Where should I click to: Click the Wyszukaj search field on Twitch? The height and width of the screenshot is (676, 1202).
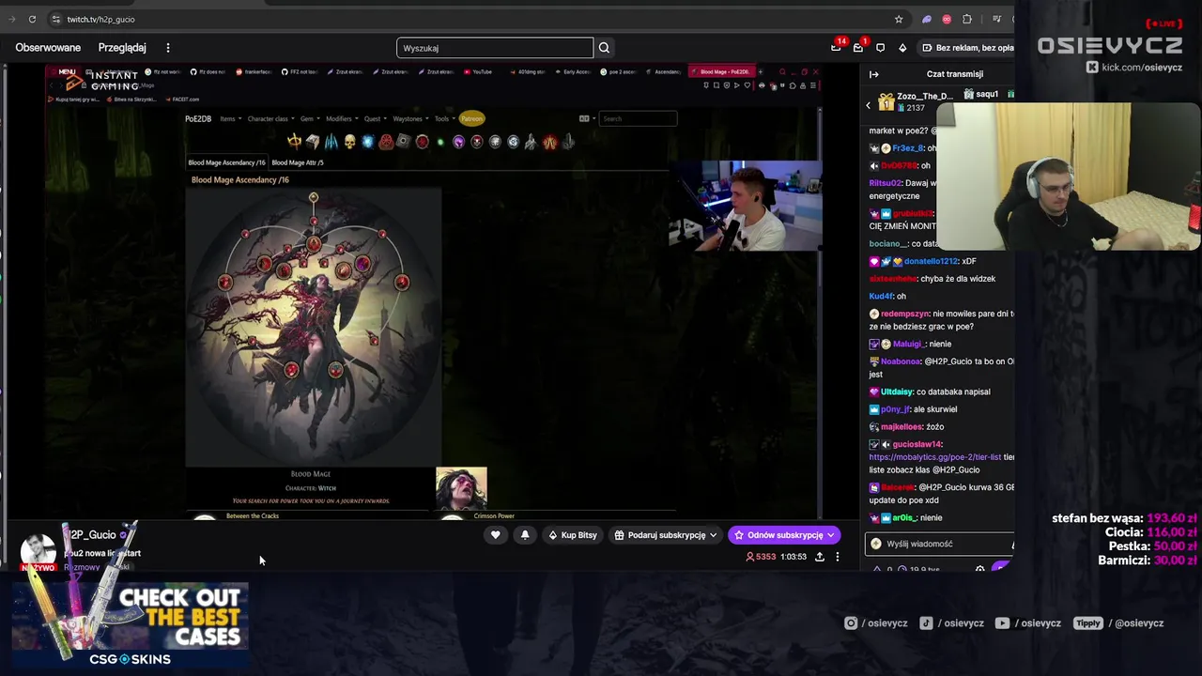click(x=495, y=48)
